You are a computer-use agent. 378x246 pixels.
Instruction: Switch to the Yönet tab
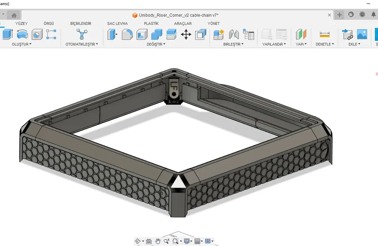(x=214, y=24)
